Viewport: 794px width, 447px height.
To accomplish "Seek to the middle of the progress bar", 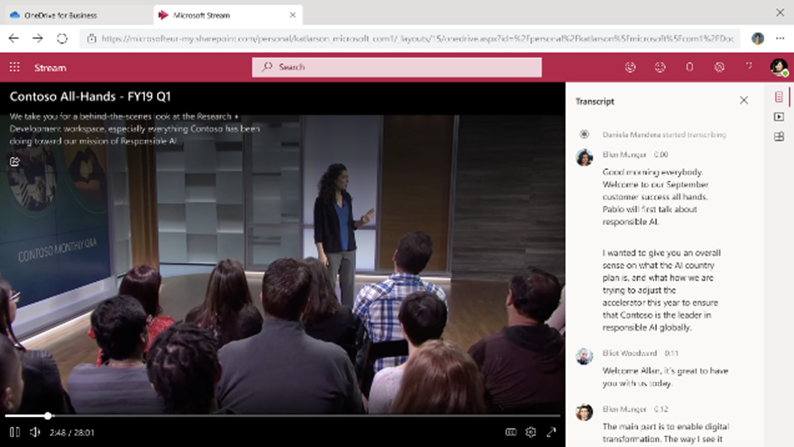I will 283,416.
